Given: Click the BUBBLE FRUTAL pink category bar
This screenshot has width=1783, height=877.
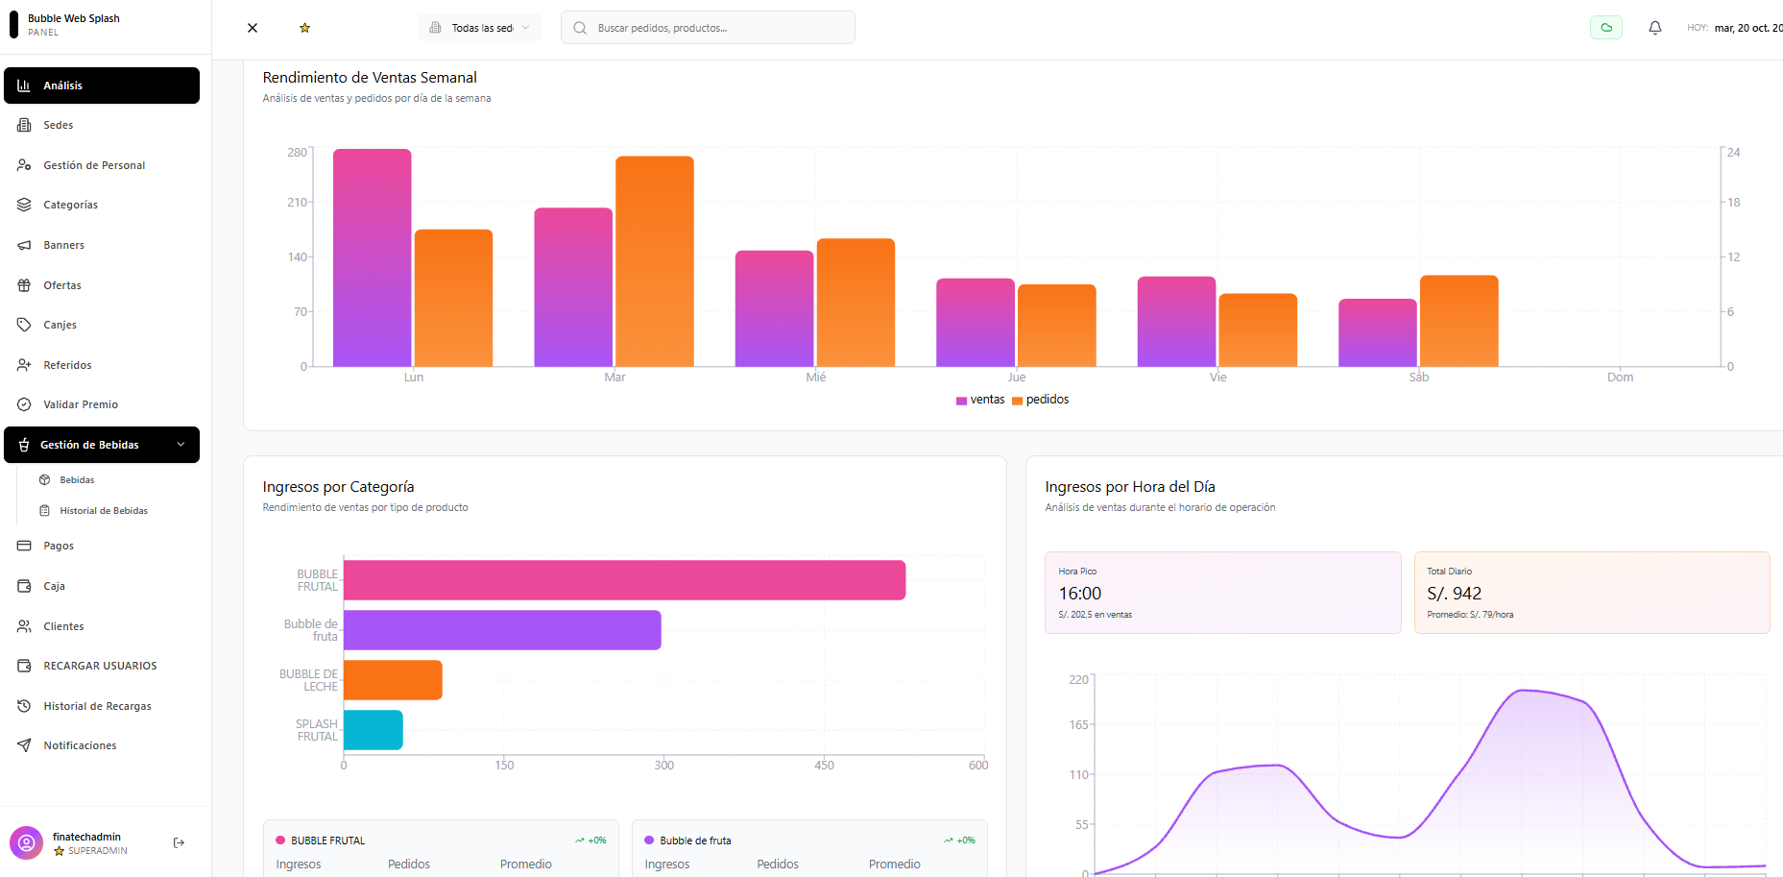Looking at the screenshot, I should point(625,580).
